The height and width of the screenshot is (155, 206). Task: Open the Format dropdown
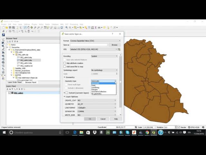click(95, 41)
